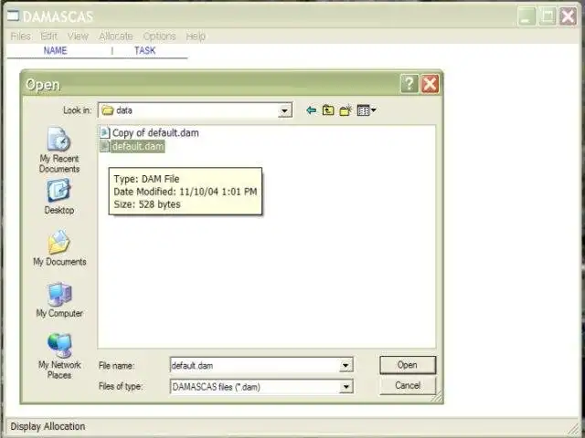Image resolution: width=585 pixels, height=438 pixels.
Task: Expand the File name dropdown arrow
Action: tap(346, 365)
